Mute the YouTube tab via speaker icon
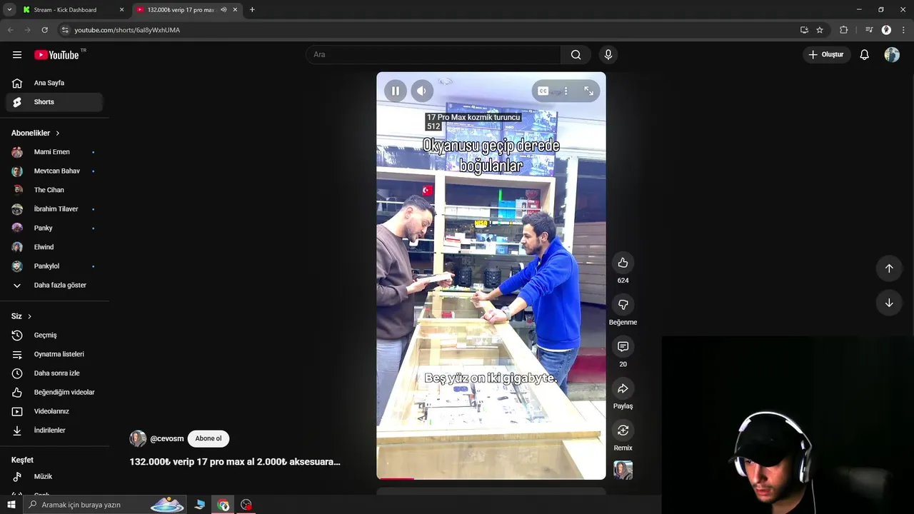914x514 pixels. coord(224,10)
